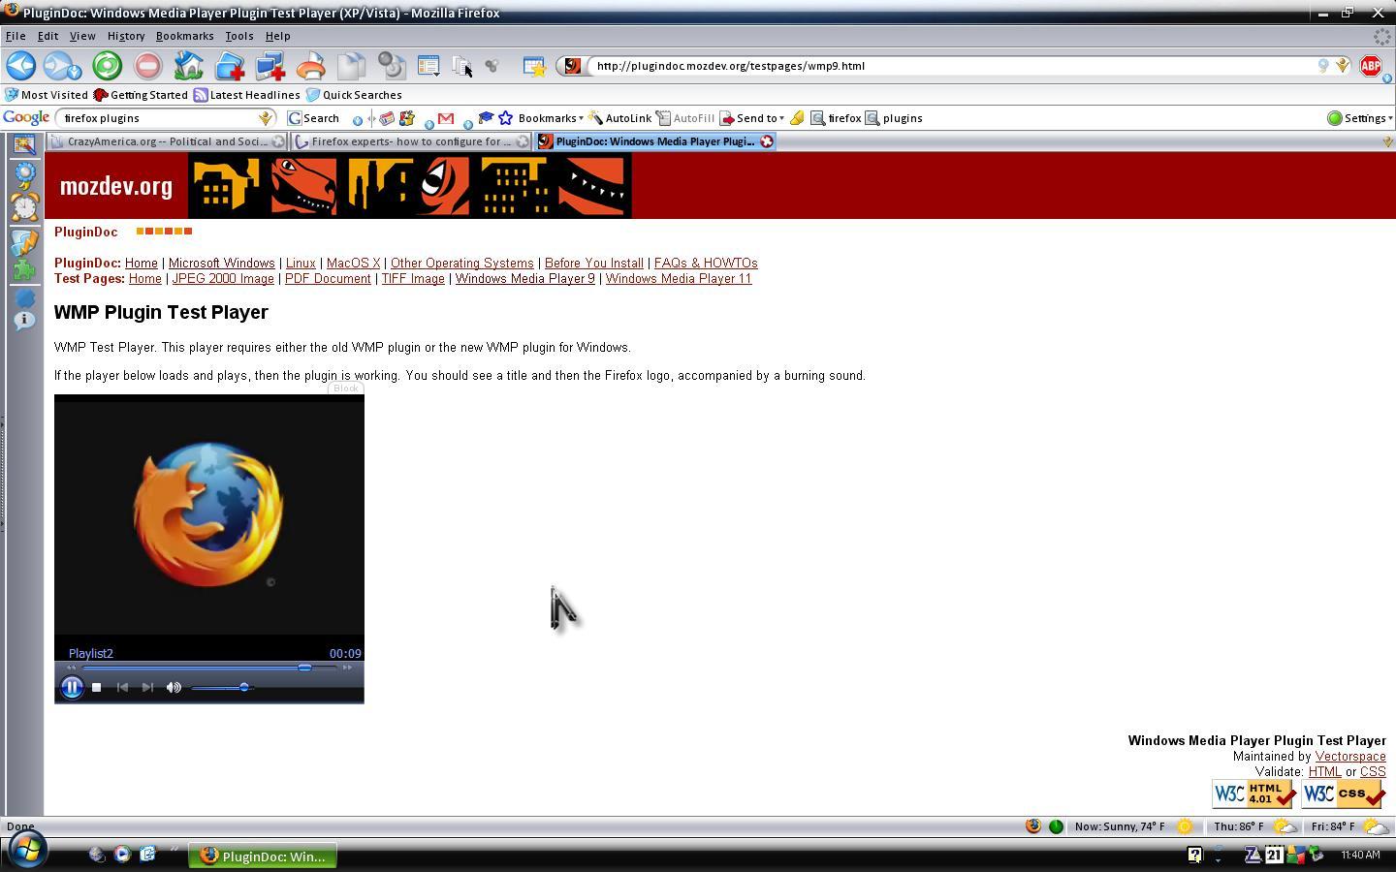Mute the media player speaker icon
This screenshot has width=1396, height=872.
(x=174, y=687)
